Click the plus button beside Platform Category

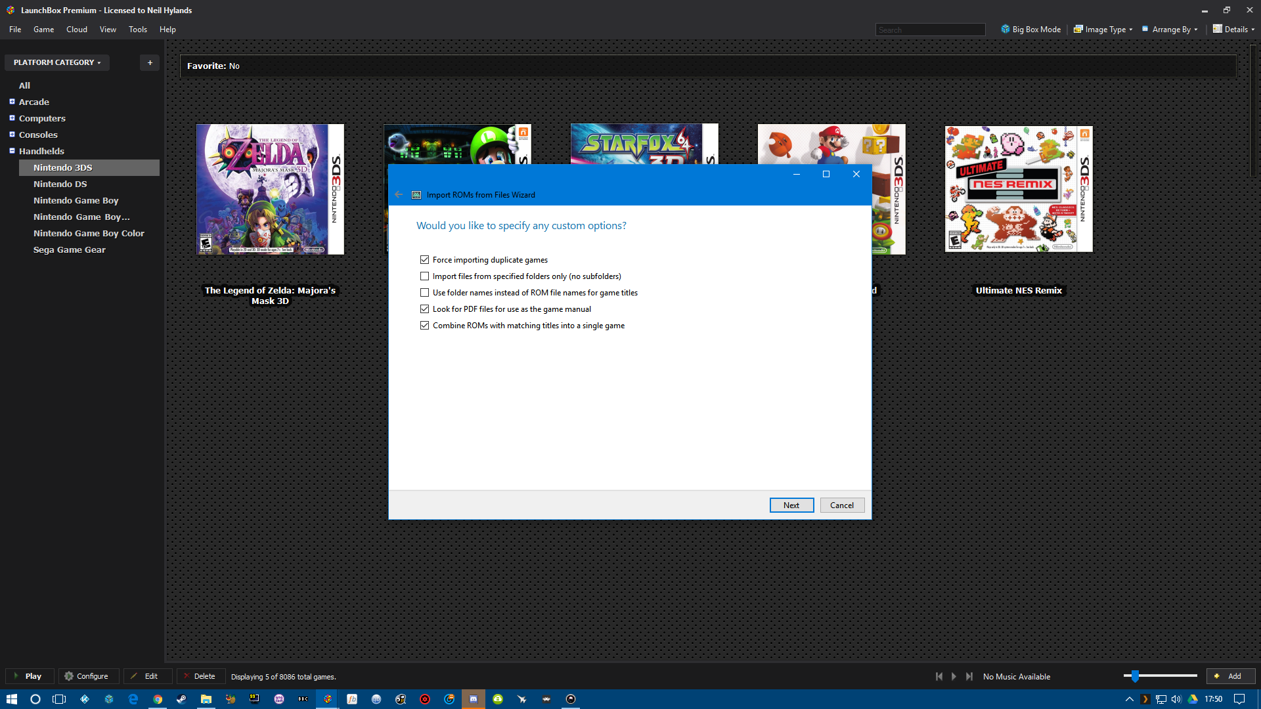(x=150, y=62)
